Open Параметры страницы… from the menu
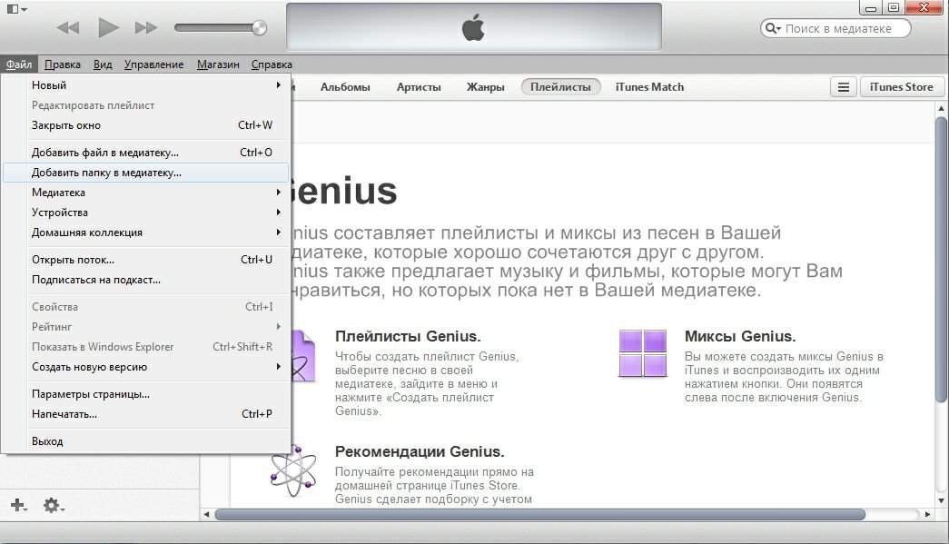949x544 pixels. (145, 394)
